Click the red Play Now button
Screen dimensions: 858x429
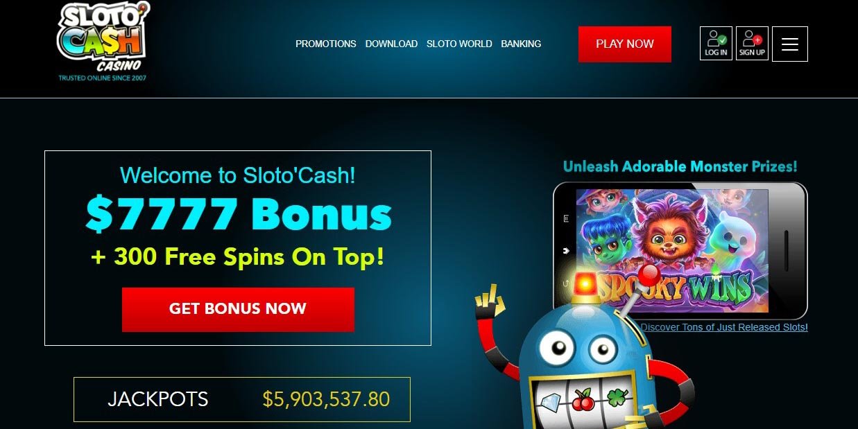tap(625, 44)
